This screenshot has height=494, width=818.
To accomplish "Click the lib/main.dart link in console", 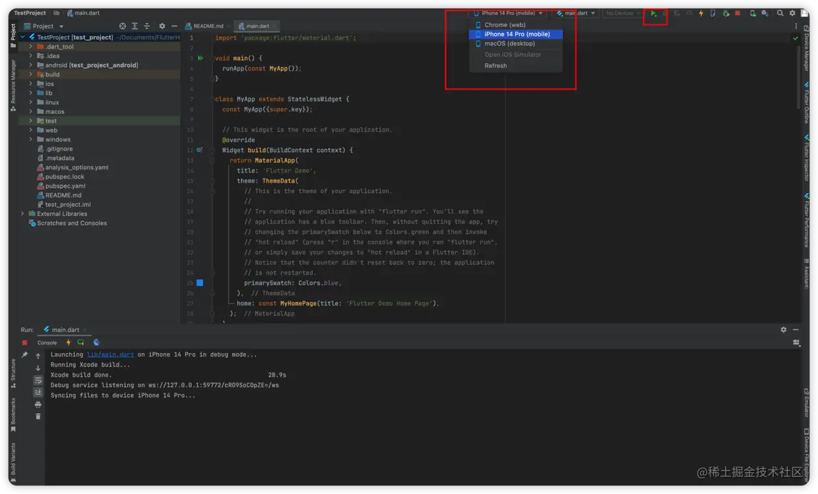I will coord(110,354).
